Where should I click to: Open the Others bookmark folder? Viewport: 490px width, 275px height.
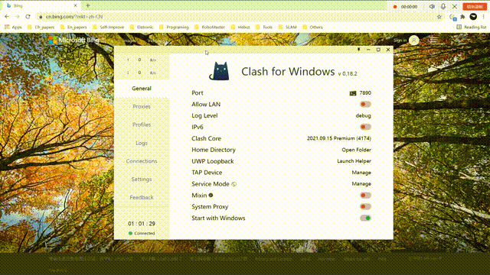point(312,27)
